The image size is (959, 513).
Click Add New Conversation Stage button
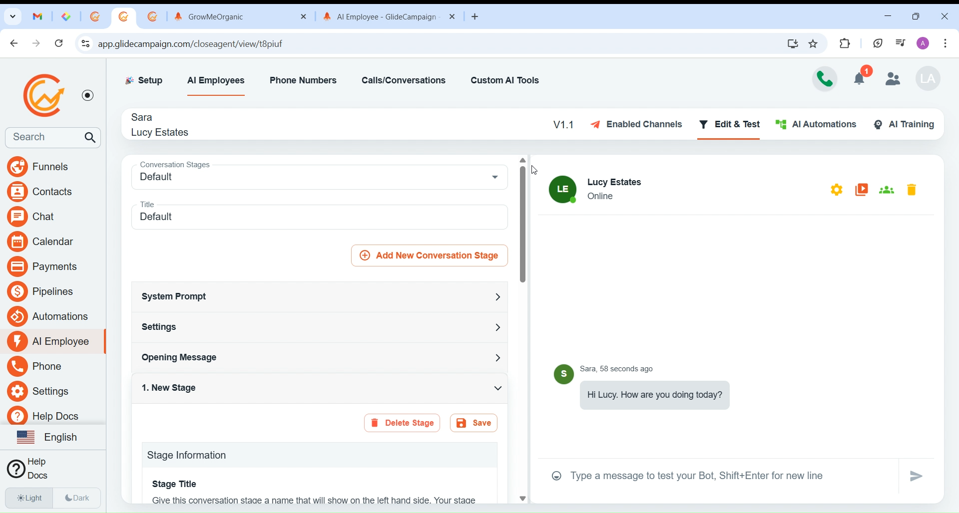(x=430, y=256)
